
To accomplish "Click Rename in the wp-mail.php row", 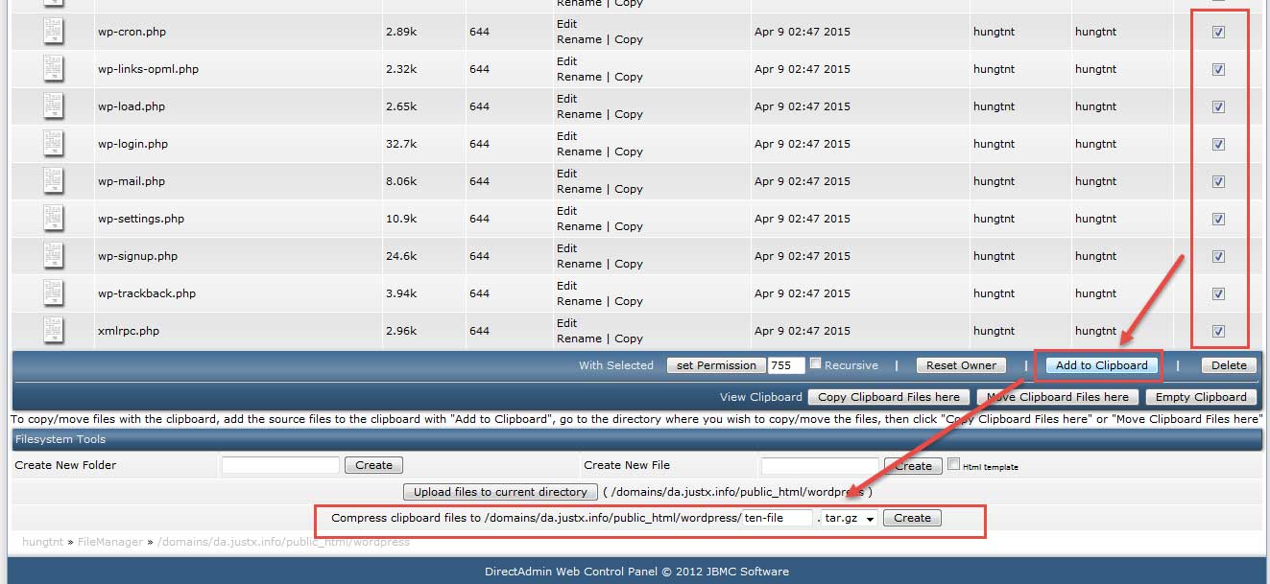I will 580,189.
